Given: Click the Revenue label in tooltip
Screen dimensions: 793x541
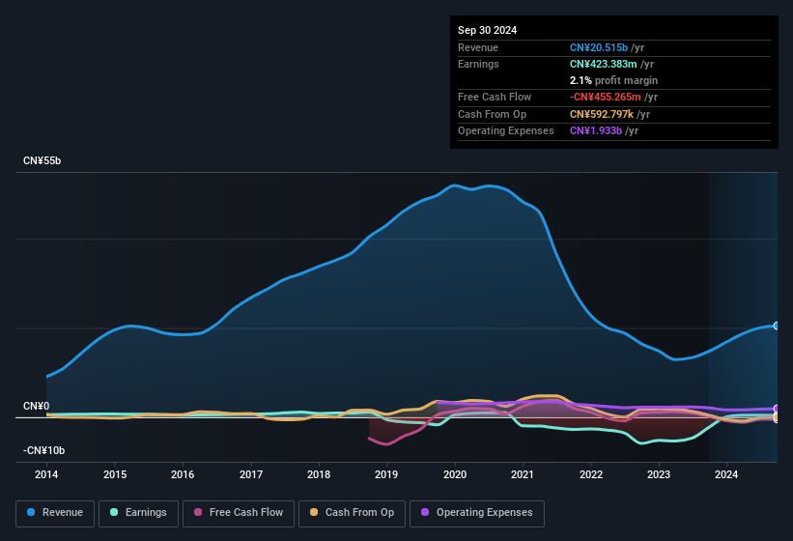Looking at the screenshot, I should click(x=478, y=47).
